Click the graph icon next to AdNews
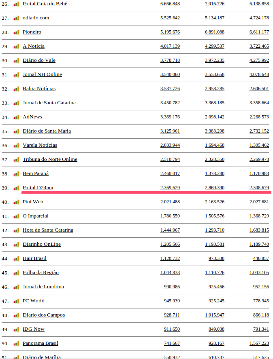The width and height of the screenshot is (273, 359). click(x=16, y=117)
